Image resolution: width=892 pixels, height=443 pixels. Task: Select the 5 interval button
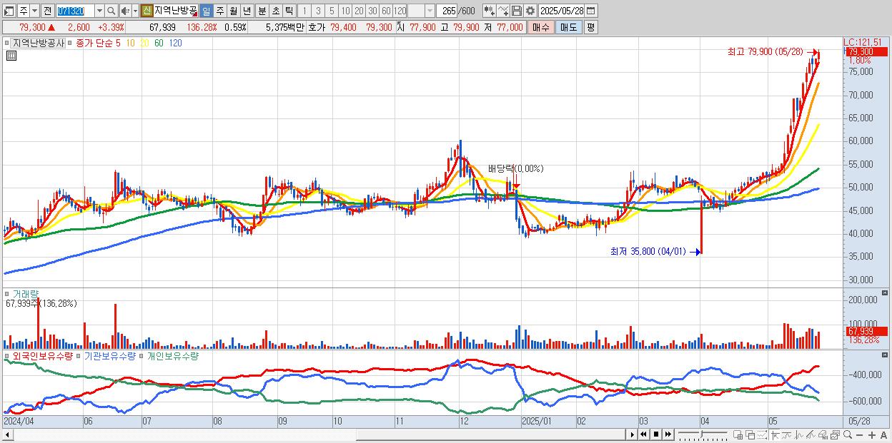point(332,11)
